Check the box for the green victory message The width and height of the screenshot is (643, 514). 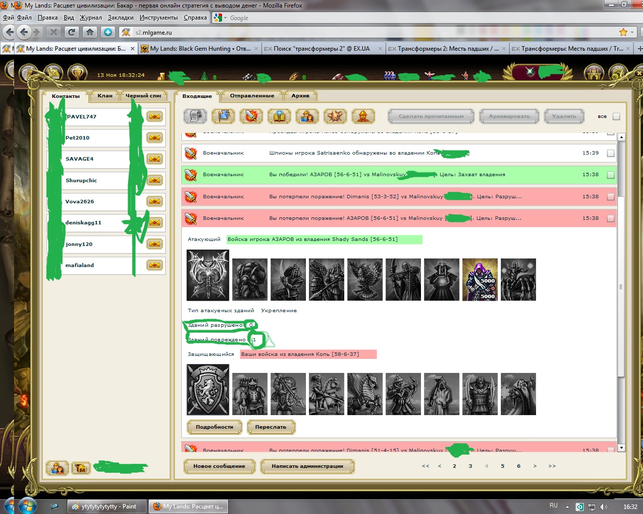611,175
